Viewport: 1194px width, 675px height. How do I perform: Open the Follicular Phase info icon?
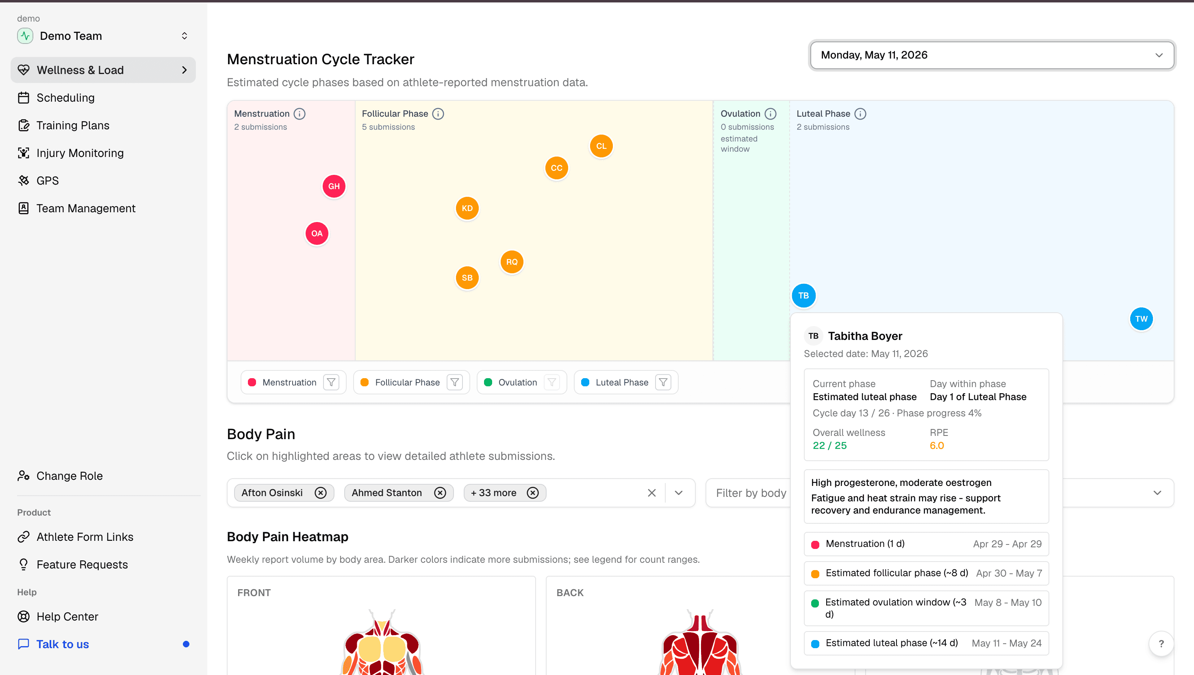pos(438,114)
